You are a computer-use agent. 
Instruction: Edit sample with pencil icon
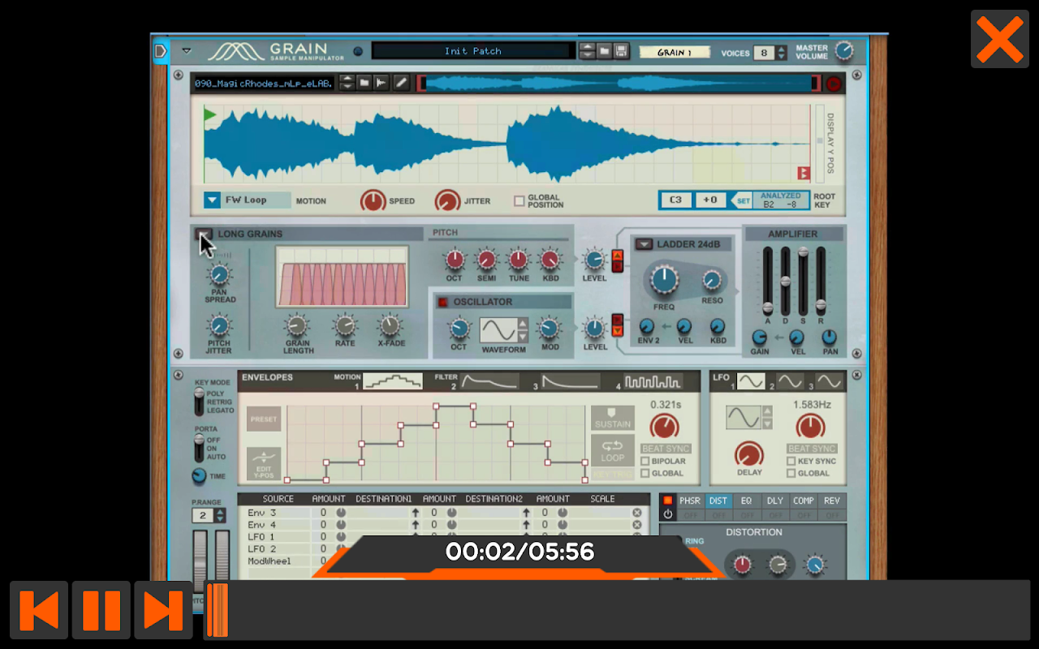pos(401,83)
